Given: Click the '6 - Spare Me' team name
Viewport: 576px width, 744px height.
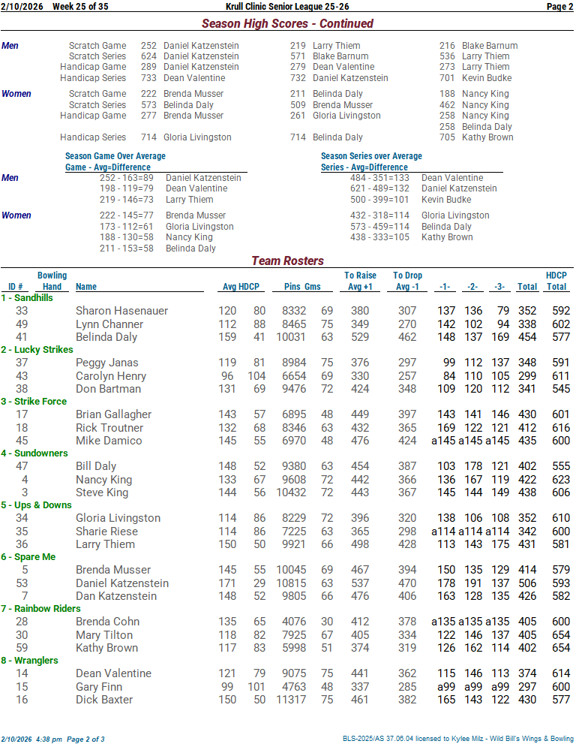Looking at the screenshot, I should (x=28, y=556).
